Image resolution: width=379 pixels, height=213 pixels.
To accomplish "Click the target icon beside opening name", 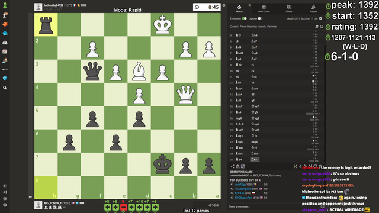I will (322, 27).
